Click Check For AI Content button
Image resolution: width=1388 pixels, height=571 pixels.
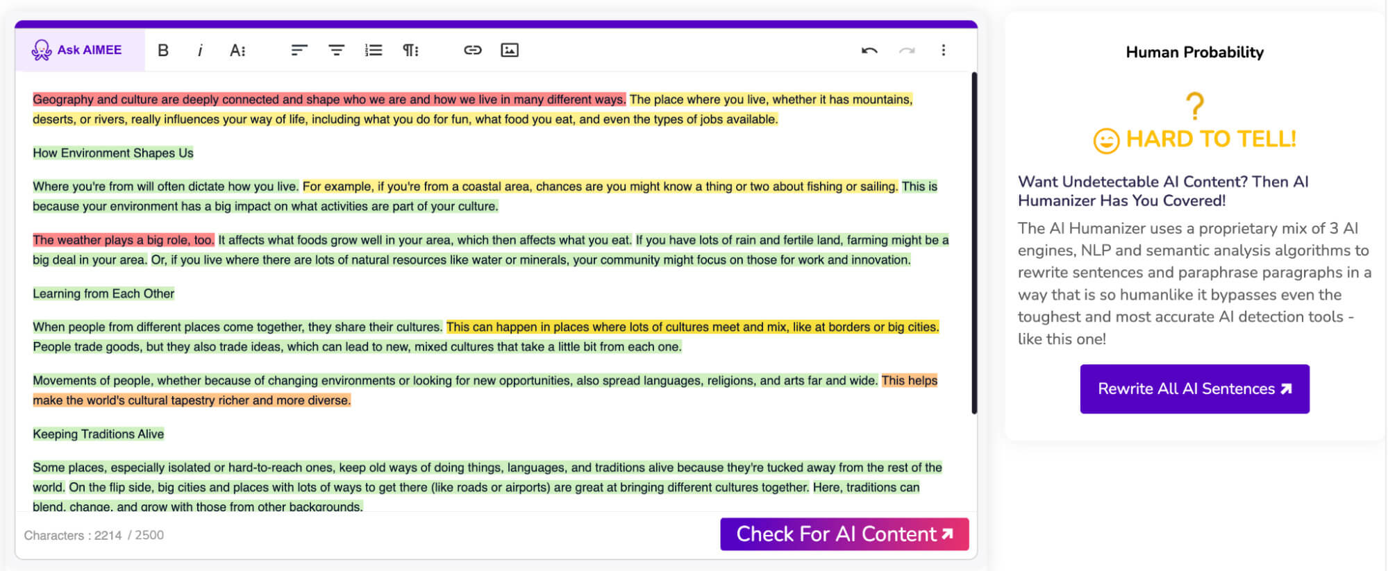pyautogui.click(x=844, y=534)
